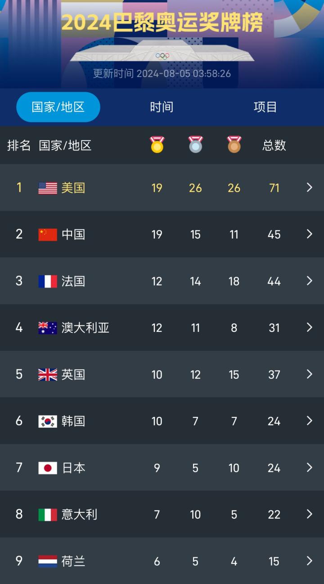Click the silver medal column icon

point(195,145)
